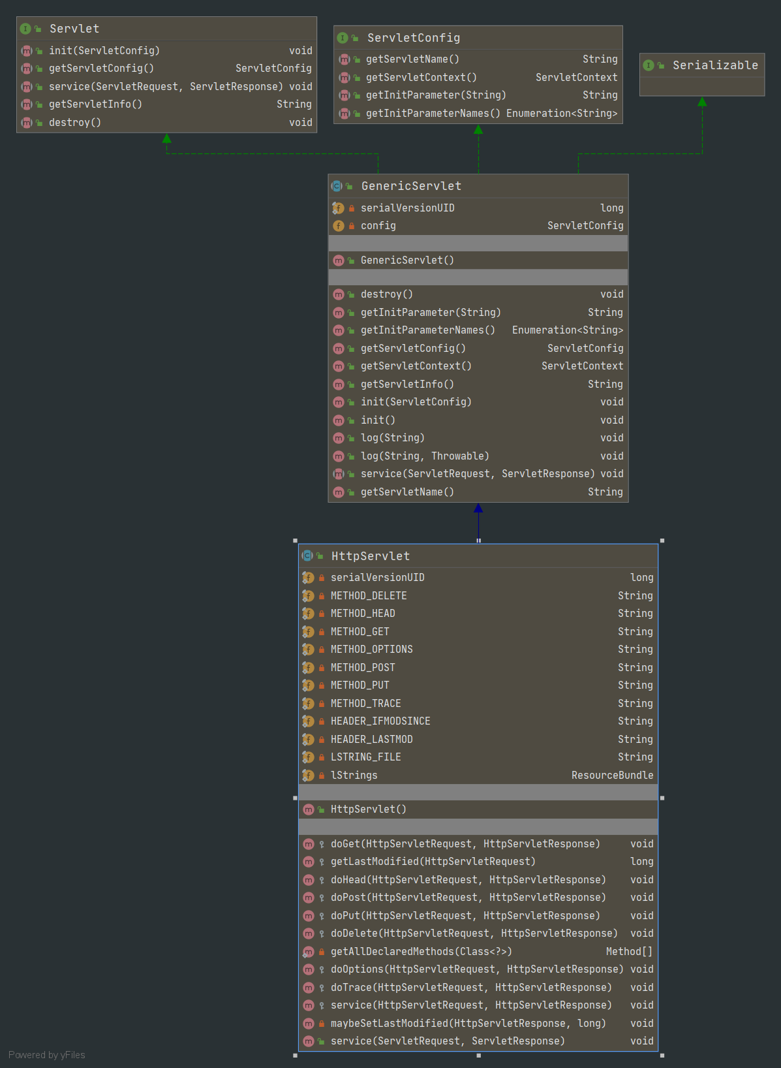Select getServletContext() in ServletConfig
This screenshot has height=1068, width=781.
478,78
